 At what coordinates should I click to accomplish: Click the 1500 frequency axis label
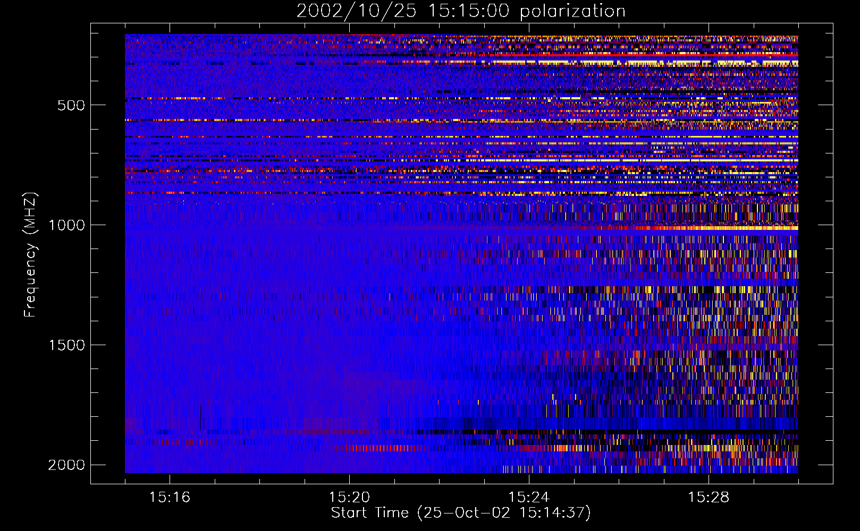(x=66, y=345)
